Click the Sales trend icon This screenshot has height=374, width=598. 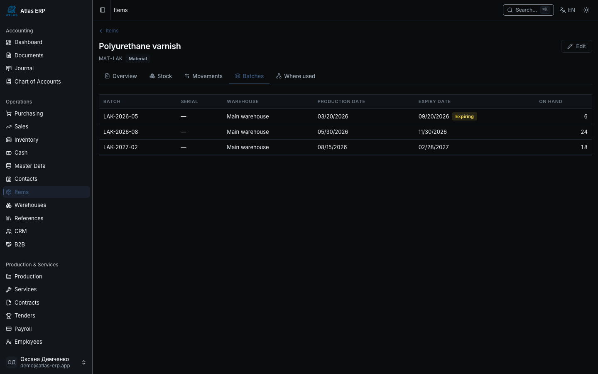9,126
